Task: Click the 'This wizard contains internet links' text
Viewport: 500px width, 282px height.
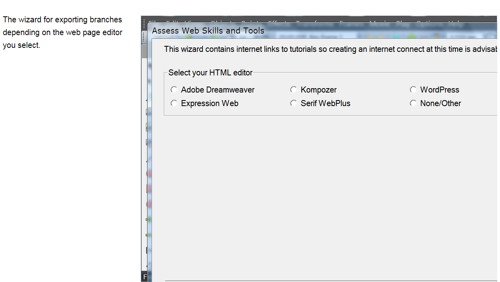Action: pos(331,49)
